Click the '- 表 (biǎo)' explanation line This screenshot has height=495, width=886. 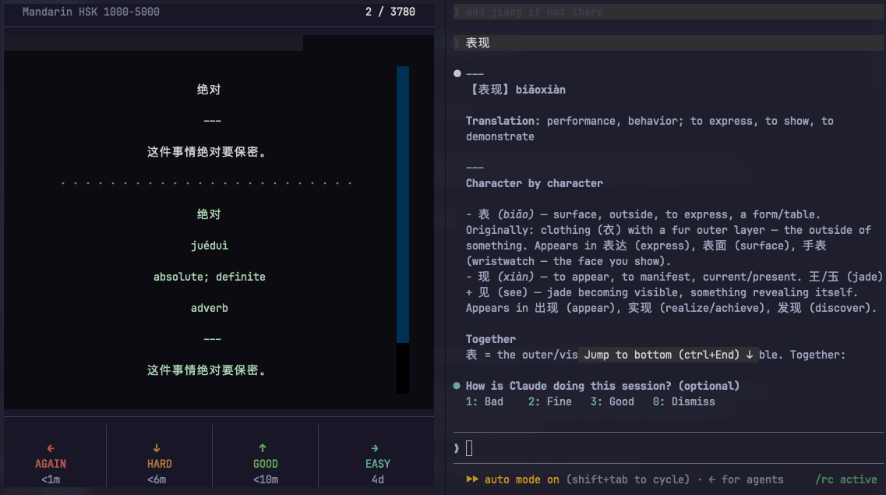point(643,214)
